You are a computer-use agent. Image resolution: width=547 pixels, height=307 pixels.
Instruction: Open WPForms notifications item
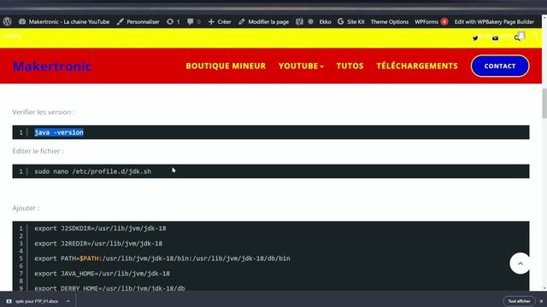431,21
